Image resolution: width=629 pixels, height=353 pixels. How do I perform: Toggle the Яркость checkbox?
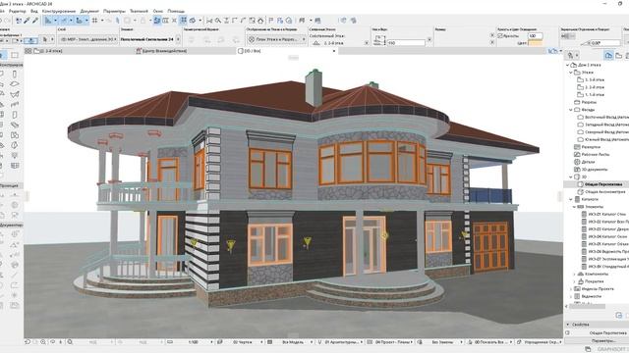(500, 36)
